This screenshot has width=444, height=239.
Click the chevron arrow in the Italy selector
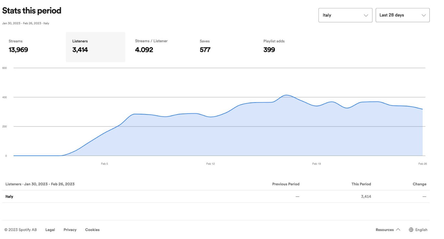click(366, 15)
